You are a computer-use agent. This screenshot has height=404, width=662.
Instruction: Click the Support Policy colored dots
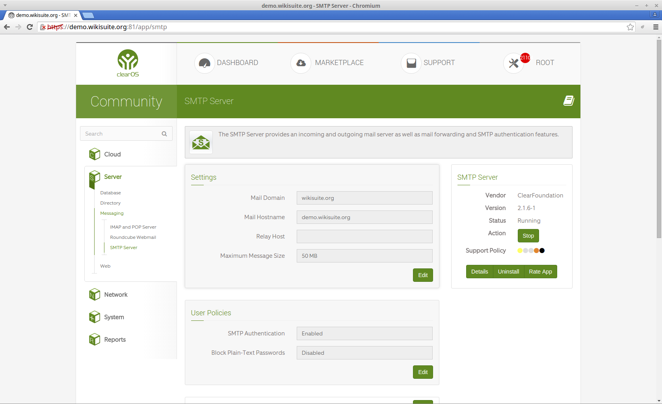[x=531, y=251]
